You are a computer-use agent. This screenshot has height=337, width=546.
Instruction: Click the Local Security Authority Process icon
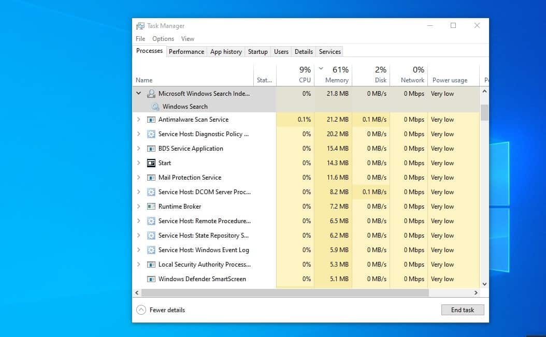tap(151, 265)
